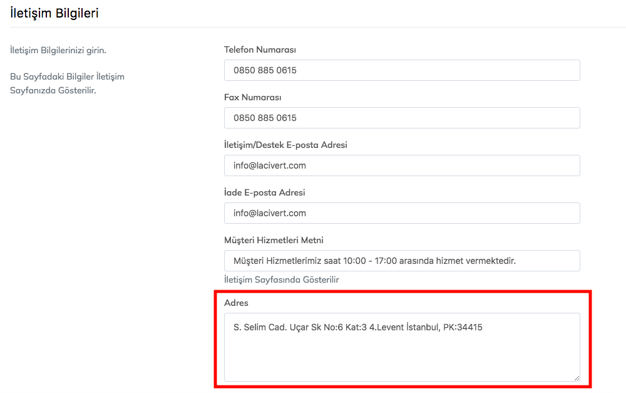Image resolution: width=626 pixels, height=393 pixels.
Task: Click the İade E-posta Adresi label
Action: [x=264, y=192]
